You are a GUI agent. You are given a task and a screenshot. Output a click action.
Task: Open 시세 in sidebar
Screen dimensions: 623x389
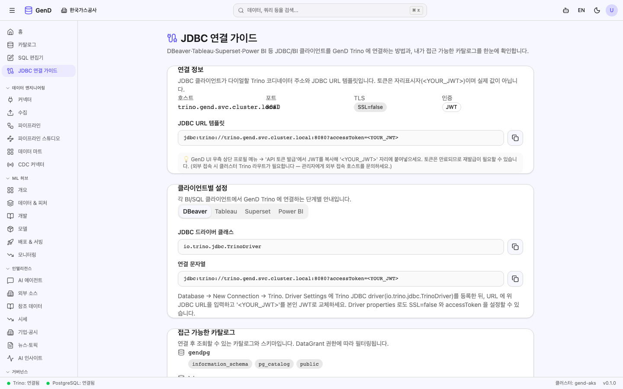(39, 319)
